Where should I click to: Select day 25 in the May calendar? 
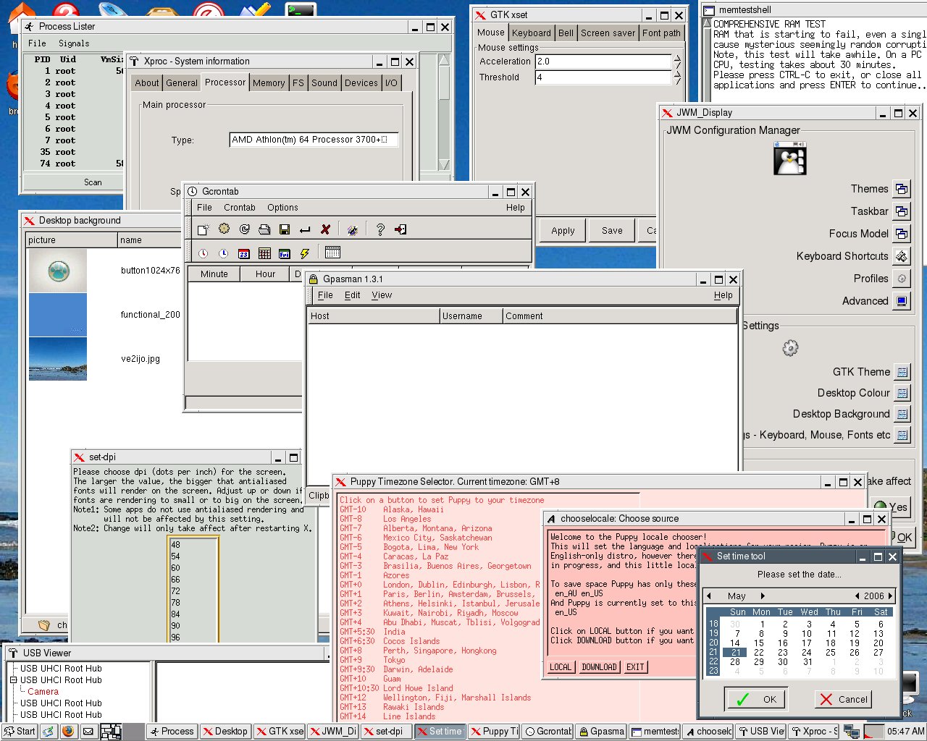click(831, 652)
